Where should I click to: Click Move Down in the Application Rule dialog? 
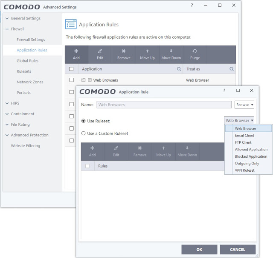187,151
